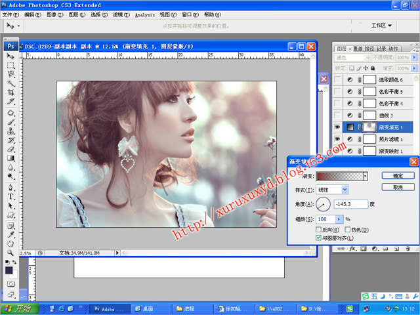Image resolution: width=420 pixels, height=315 pixels.
Task: Open the 文件 menu
Action: click(x=10, y=14)
